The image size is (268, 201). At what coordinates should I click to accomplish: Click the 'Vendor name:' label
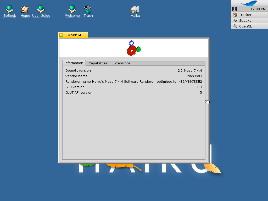tap(77, 76)
